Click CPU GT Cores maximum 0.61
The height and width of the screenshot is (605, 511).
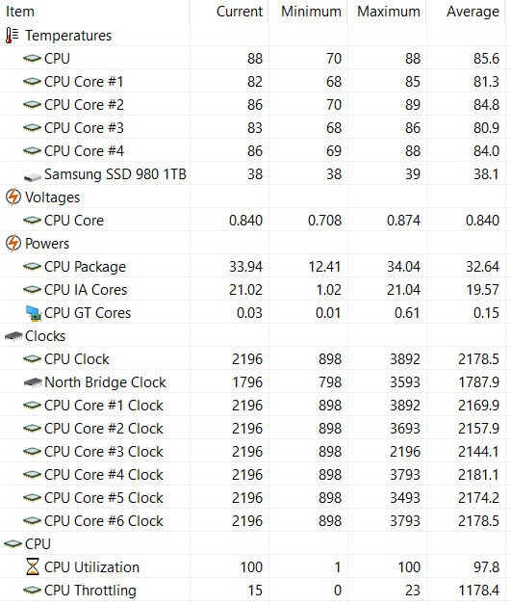point(407,313)
